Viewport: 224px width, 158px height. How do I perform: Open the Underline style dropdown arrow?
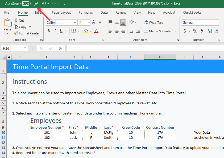[x=66, y=31]
